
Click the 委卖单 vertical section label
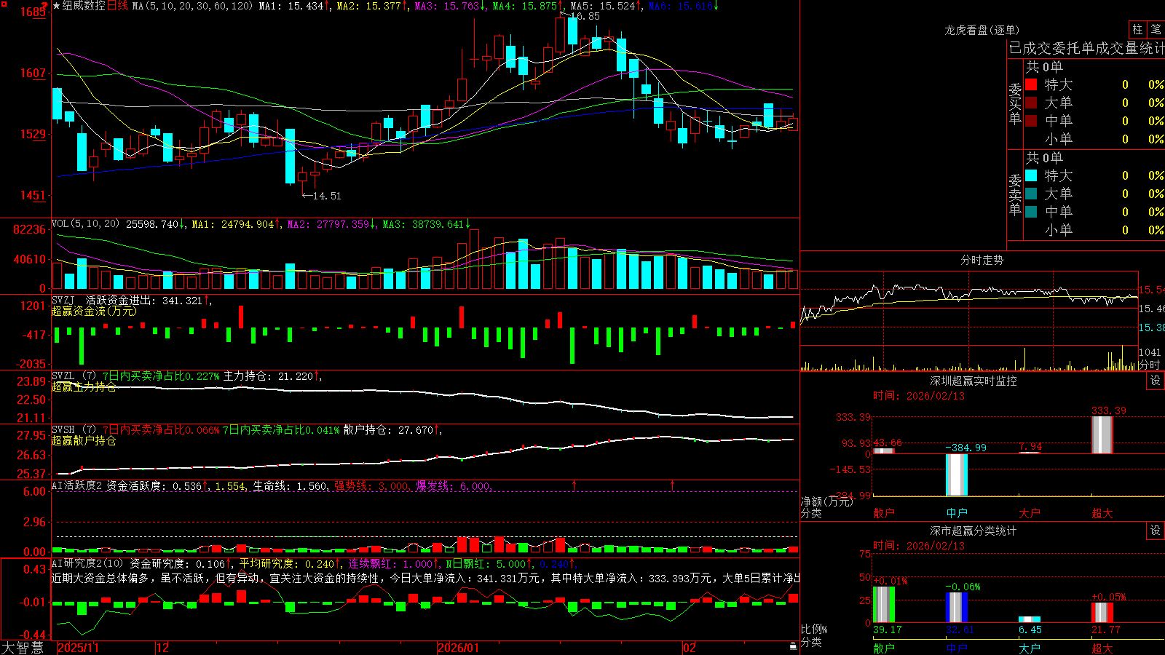(x=1015, y=194)
